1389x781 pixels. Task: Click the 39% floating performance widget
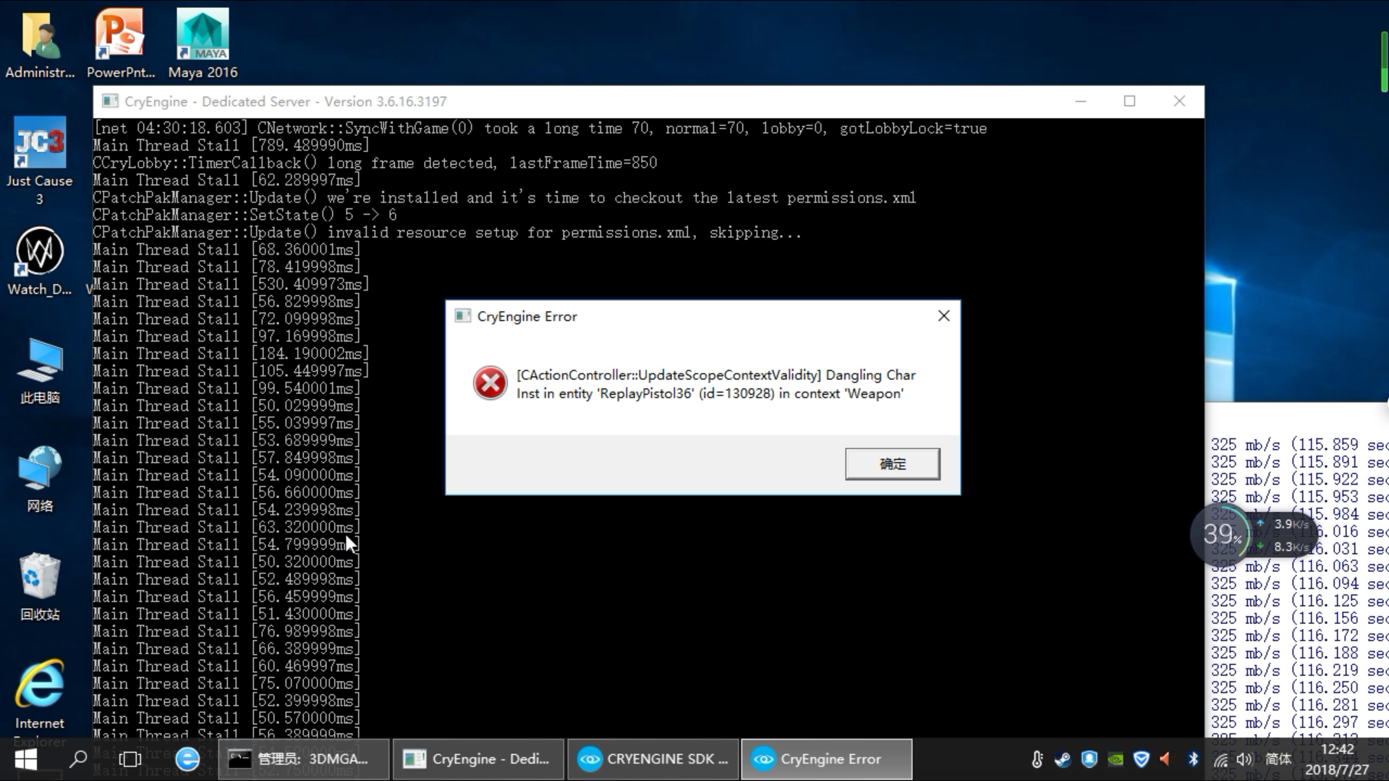tap(1221, 535)
